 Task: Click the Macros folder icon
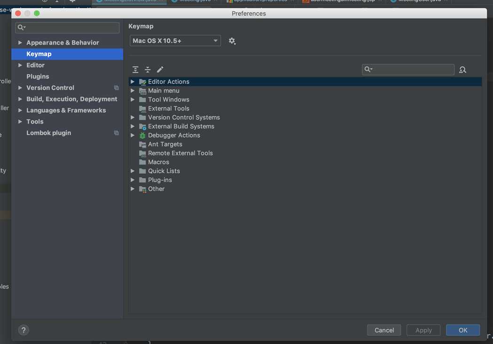(142, 162)
